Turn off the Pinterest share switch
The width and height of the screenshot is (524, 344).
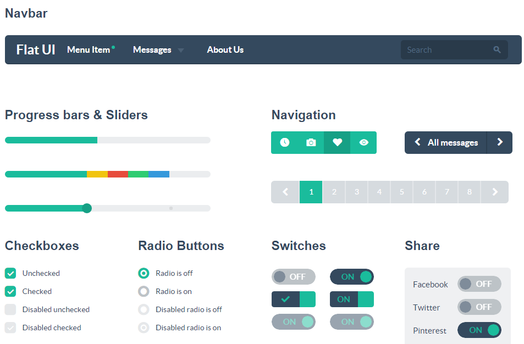tap(479, 330)
